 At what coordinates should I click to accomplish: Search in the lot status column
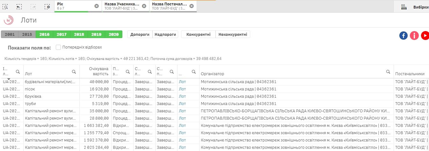150,72
